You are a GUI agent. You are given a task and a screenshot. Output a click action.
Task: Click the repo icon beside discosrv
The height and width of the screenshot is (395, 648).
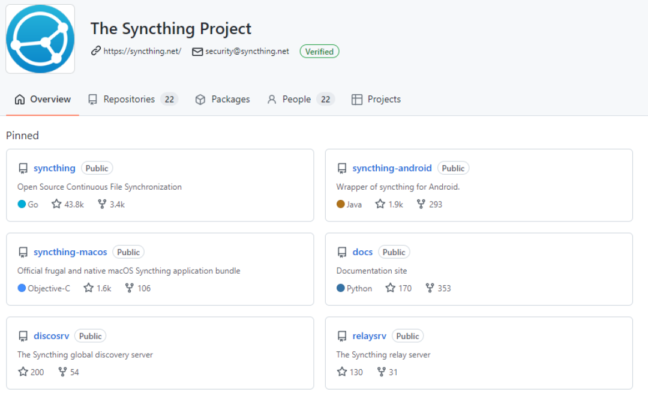pyautogui.click(x=23, y=336)
